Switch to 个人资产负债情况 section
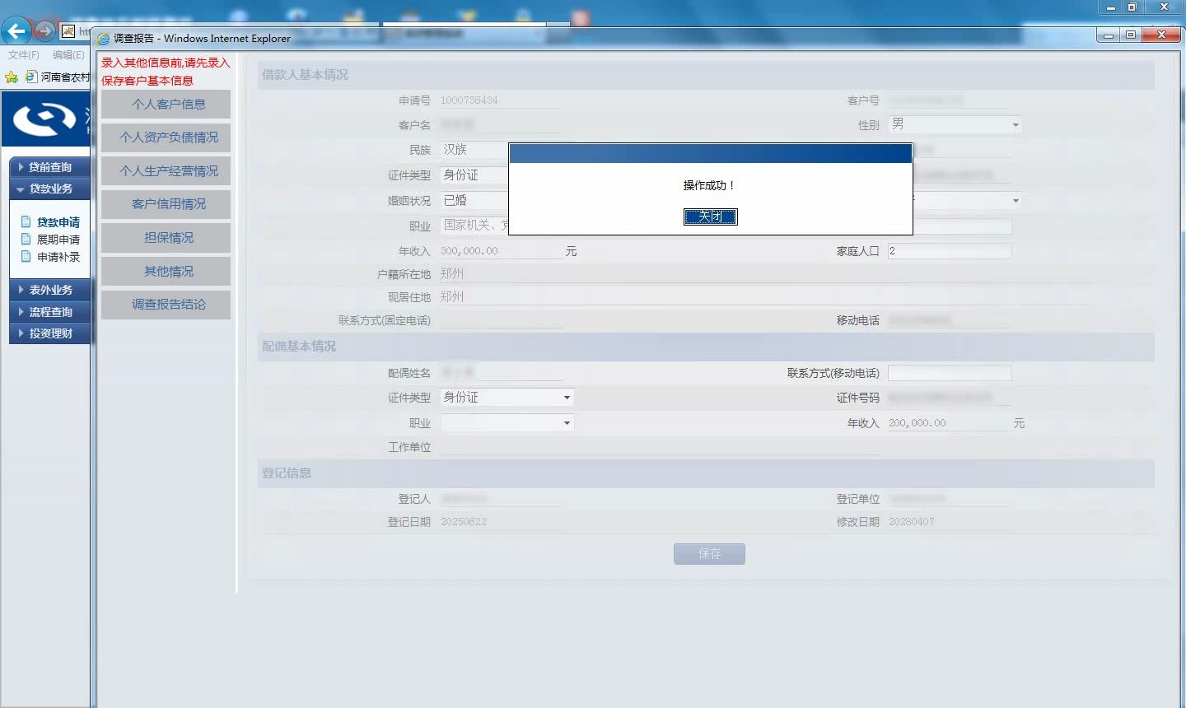Viewport: 1186px width, 708px height. click(166, 137)
